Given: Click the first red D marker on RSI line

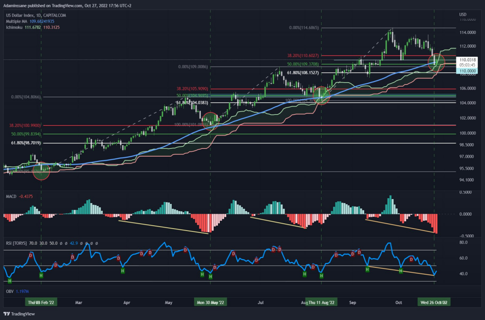Looking at the screenshot, I should [31, 255].
